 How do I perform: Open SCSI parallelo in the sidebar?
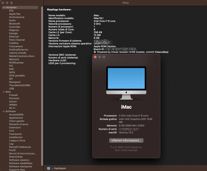17,76
